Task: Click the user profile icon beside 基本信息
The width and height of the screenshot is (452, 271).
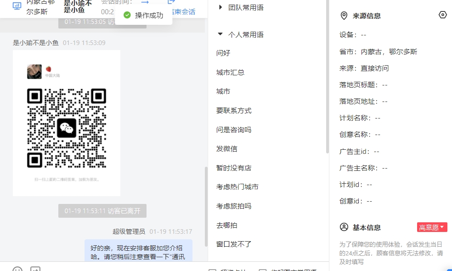Action: tap(344, 227)
